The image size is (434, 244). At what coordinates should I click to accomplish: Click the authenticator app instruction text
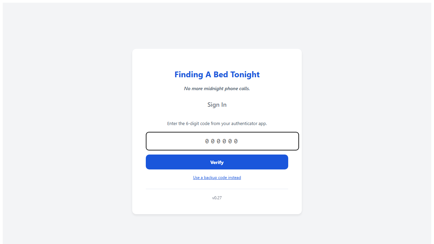point(217,124)
